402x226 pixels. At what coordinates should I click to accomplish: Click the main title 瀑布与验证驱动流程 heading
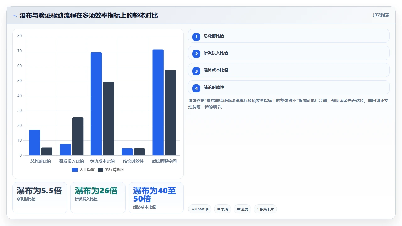(x=89, y=15)
